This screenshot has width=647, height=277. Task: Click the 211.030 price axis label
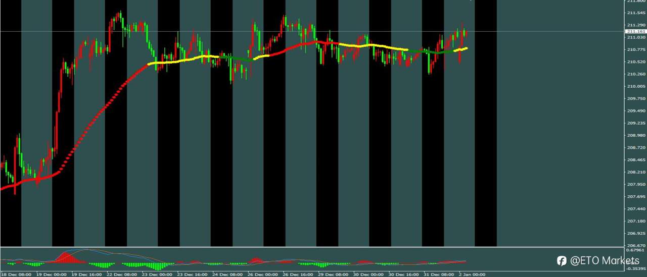pyautogui.click(x=636, y=37)
